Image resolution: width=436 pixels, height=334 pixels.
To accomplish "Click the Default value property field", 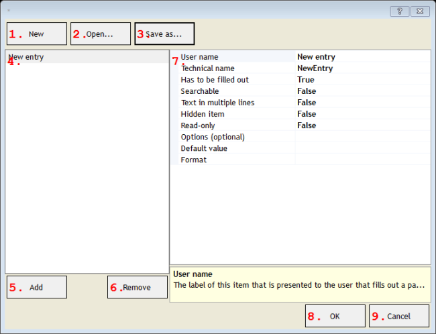I will [x=362, y=148].
